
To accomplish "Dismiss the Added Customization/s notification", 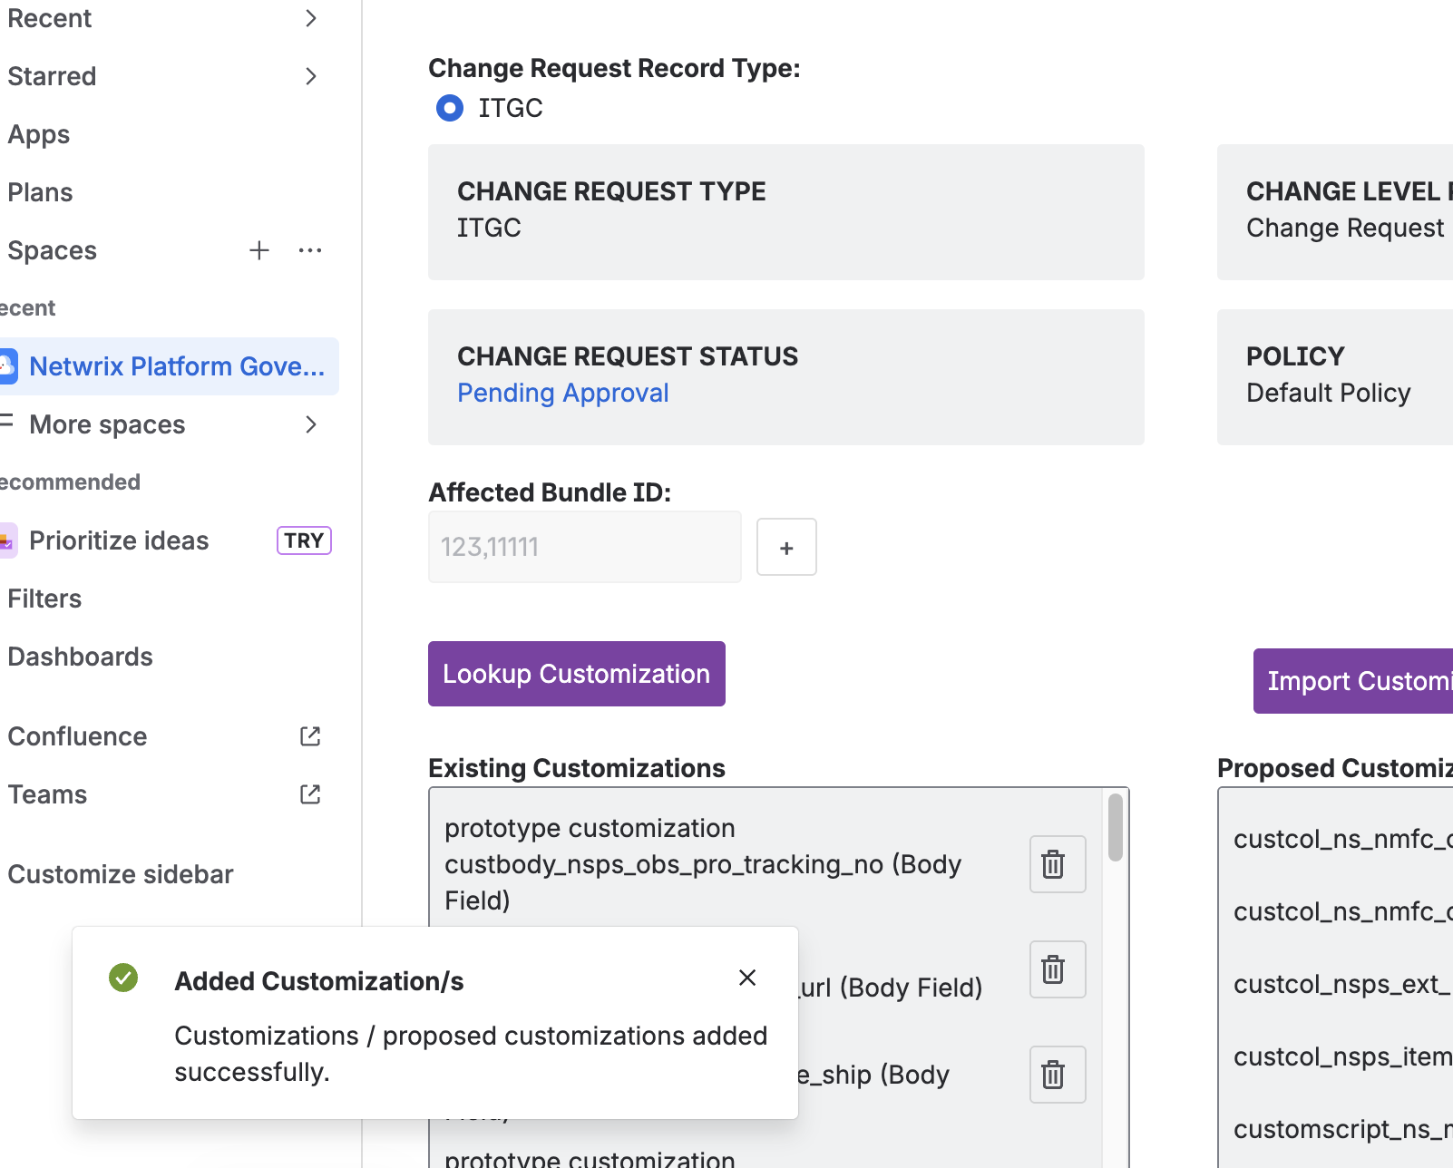I will pyautogui.click(x=747, y=978).
